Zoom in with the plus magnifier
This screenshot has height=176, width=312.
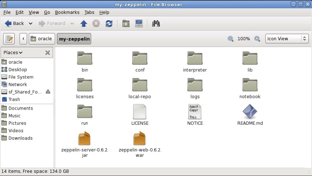coord(257,38)
